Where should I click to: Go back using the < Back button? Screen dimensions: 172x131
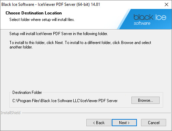tap(99, 123)
